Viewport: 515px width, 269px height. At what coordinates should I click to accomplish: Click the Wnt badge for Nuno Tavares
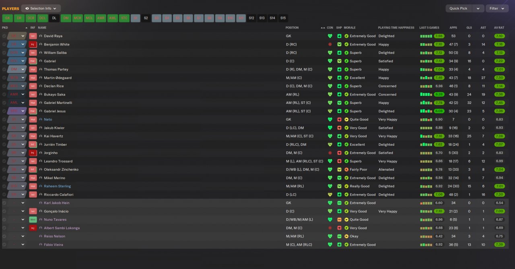tap(33, 219)
